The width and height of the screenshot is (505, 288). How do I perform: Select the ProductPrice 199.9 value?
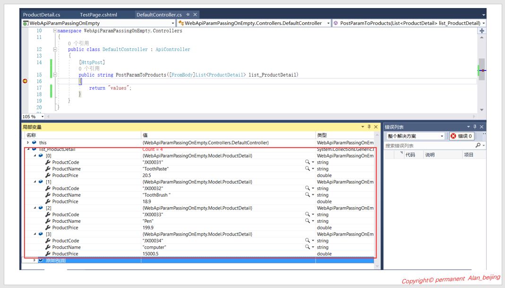pyautogui.click(x=148, y=227)
